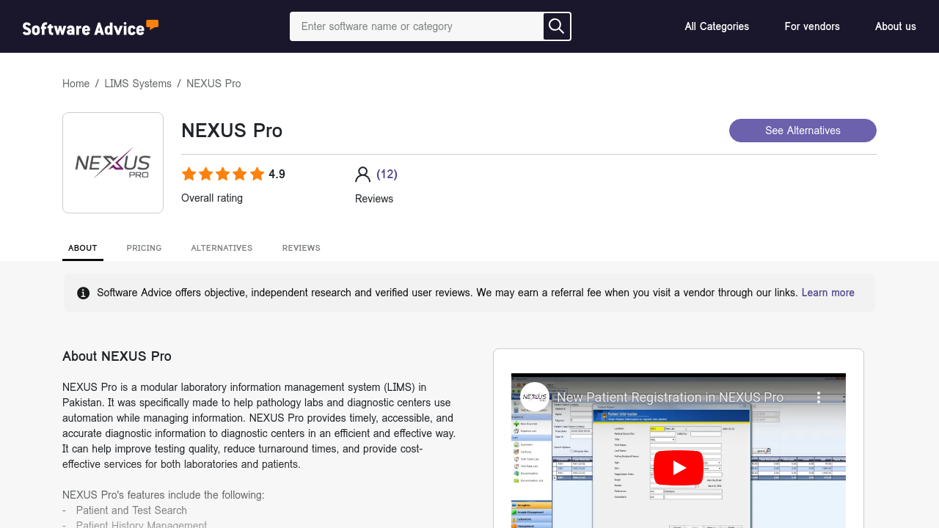The width and height of the screenshot is (939, 528).
Task: Open the For vendors link
Action: tap(812, 26)
